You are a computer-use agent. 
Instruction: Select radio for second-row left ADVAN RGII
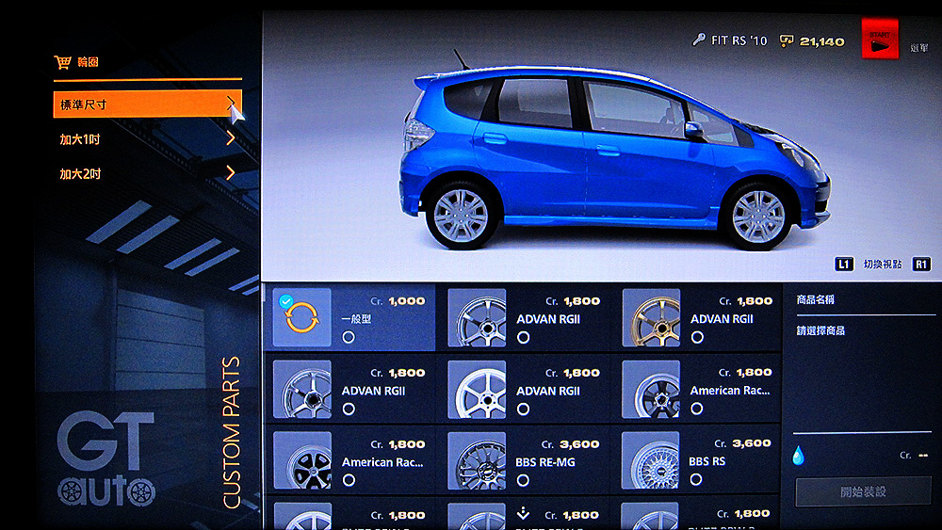point(349,410)
